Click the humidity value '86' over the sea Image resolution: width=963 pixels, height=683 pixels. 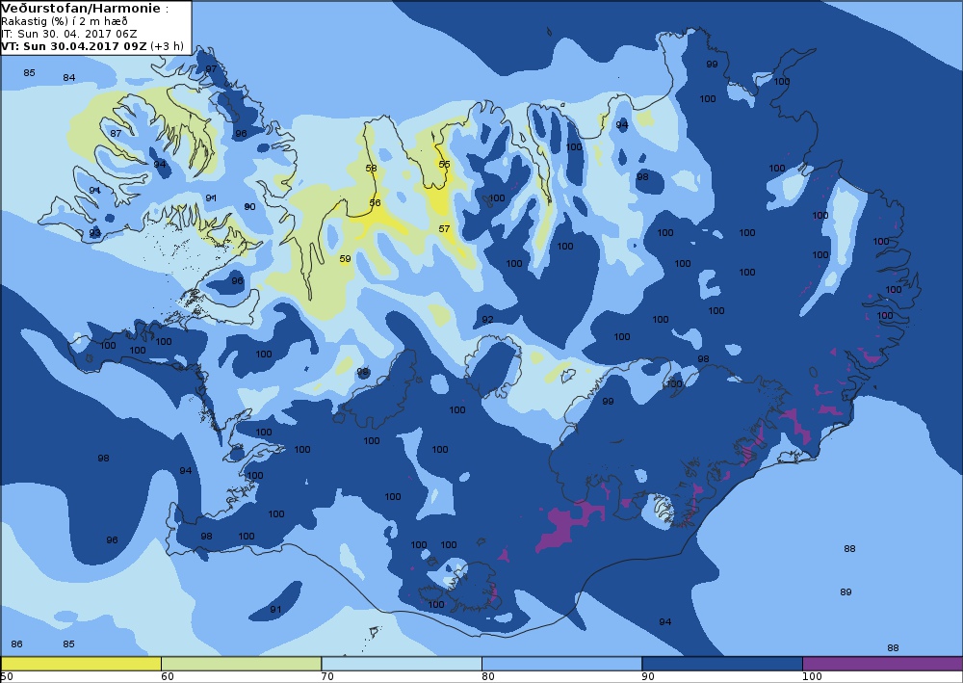click(x=17, y=644)
